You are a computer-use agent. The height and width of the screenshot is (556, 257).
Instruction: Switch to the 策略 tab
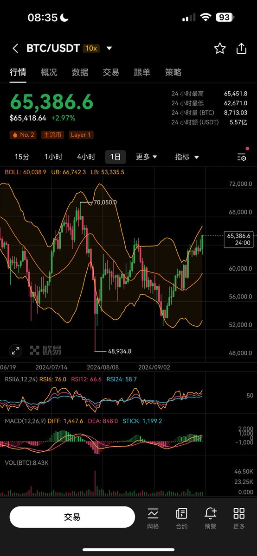(173, 72)
